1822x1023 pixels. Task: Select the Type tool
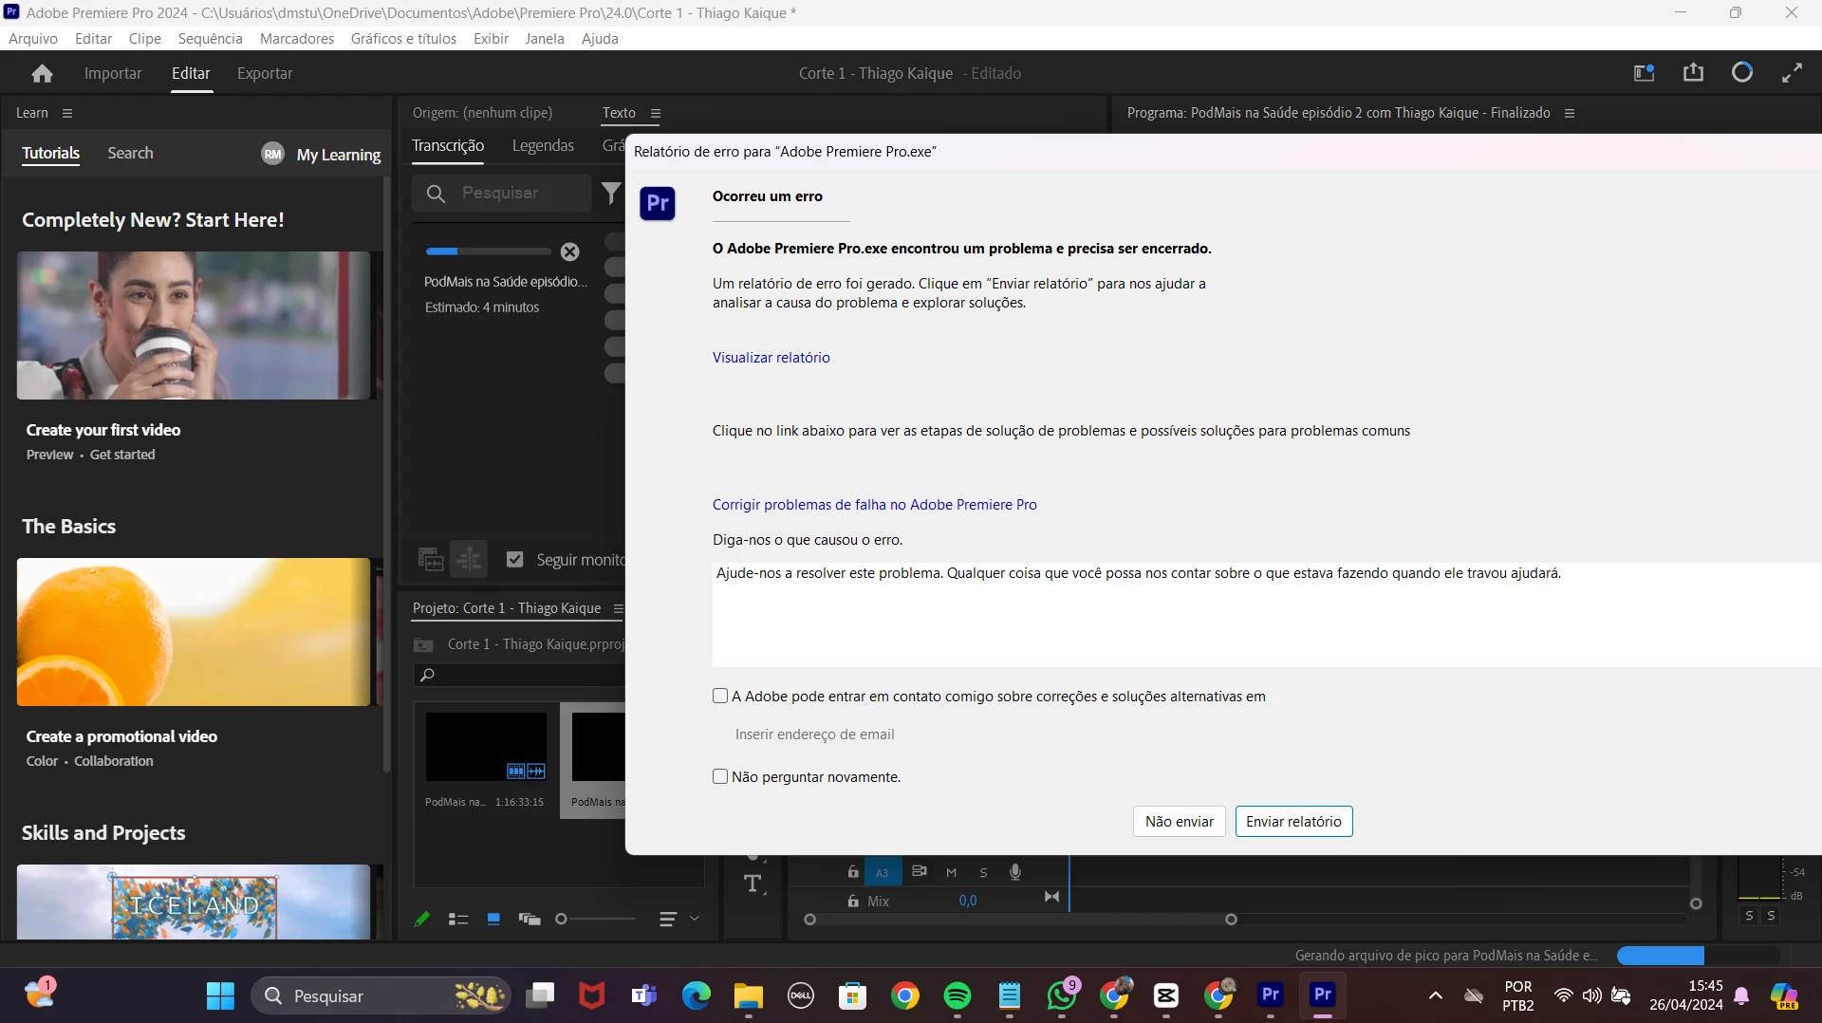tap(753, 884)
